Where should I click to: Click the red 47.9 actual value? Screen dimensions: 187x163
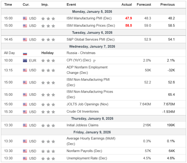(129, 18)
